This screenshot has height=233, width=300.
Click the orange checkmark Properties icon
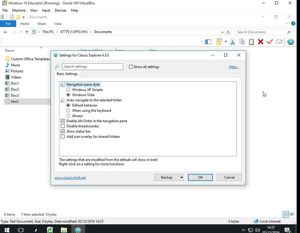click(270, 42)
